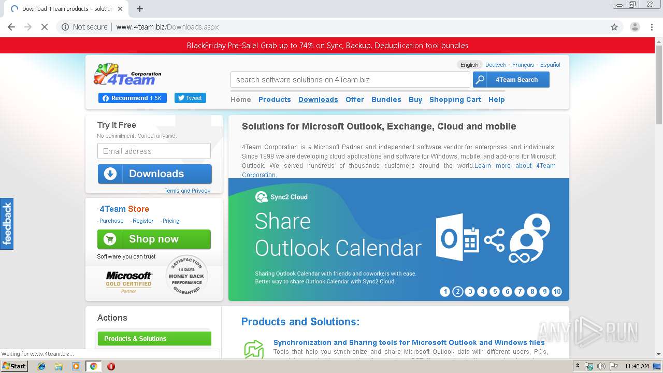
Task: Go to banner slide 7
Action: click(x=520, y=292)
